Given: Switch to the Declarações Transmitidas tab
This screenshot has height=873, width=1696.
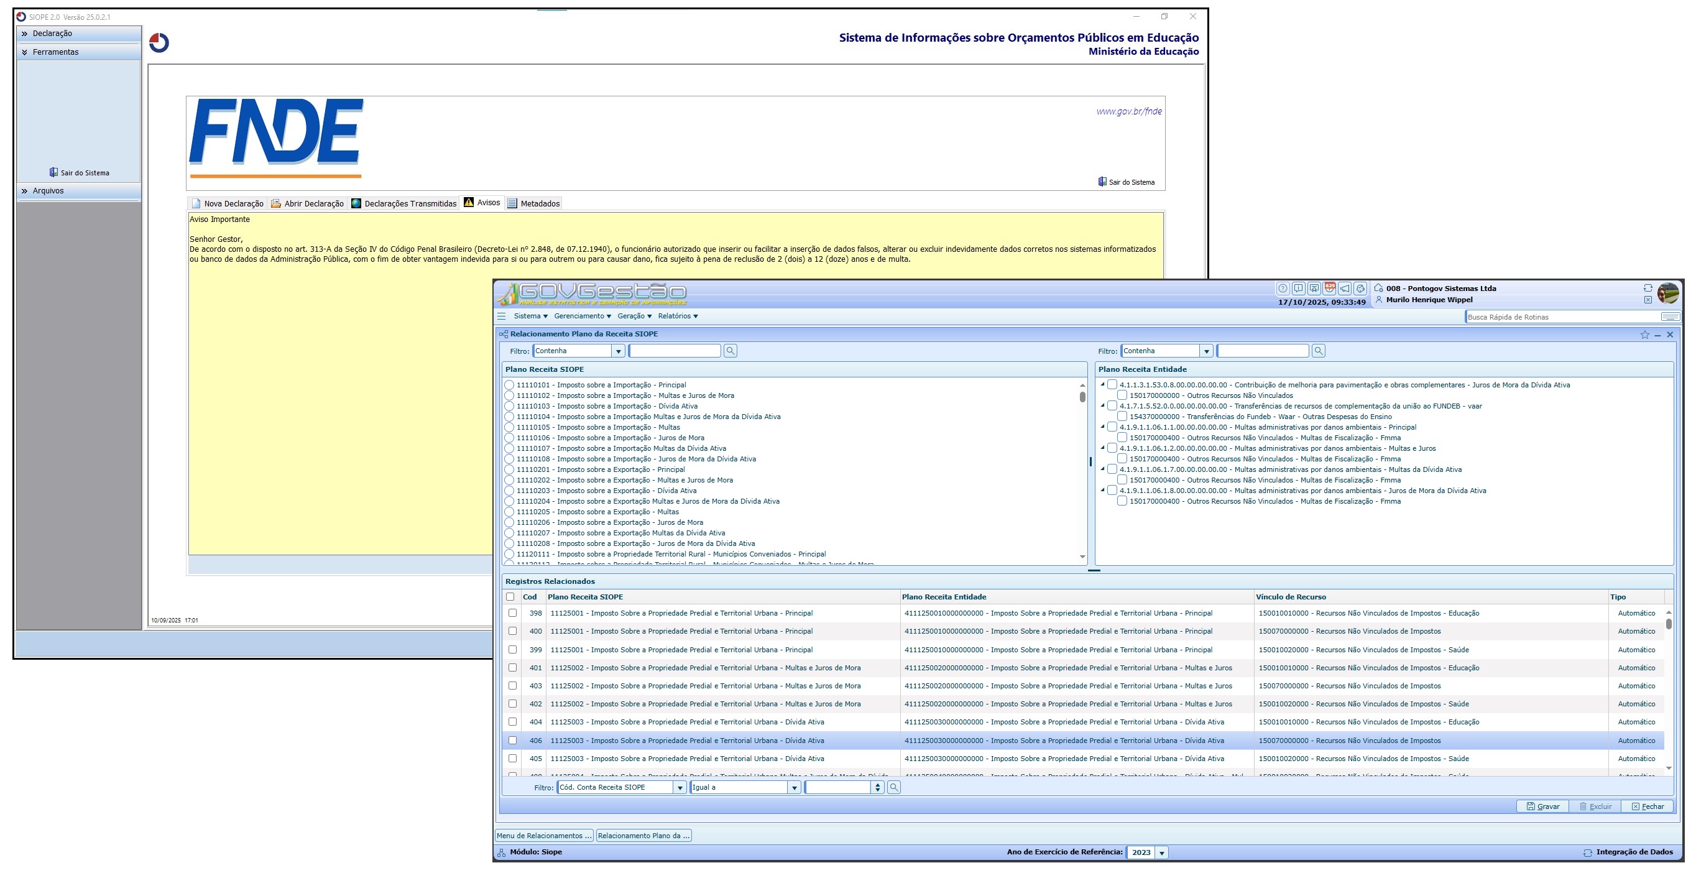Looking at the screenshot, I should (403, 203).
